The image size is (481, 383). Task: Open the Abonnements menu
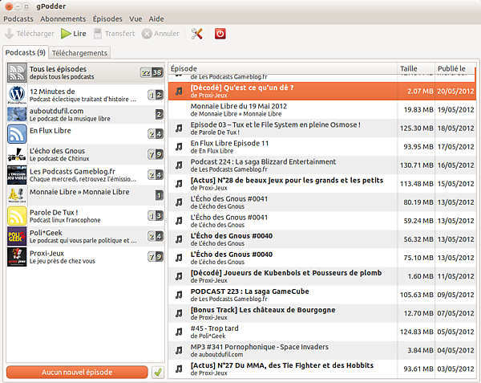(63, 18)
